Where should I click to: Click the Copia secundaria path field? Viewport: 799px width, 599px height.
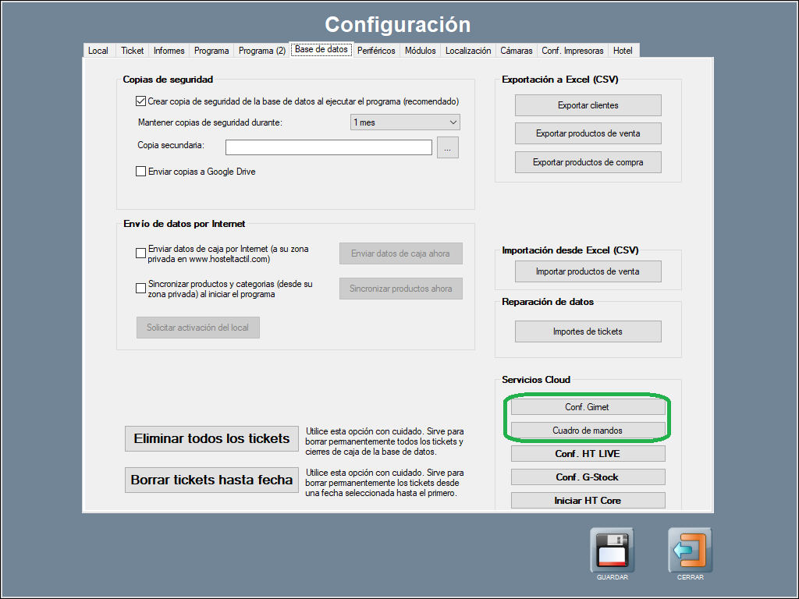328,147
